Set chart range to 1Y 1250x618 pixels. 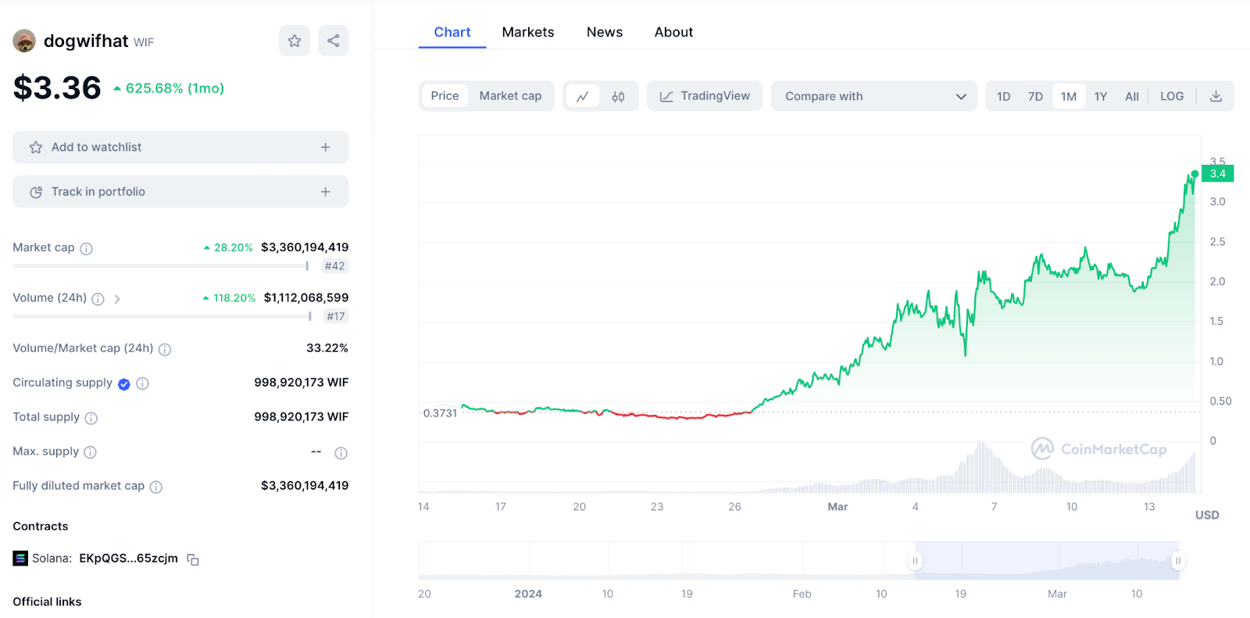pyautogui.click(x=1101, y=96)
